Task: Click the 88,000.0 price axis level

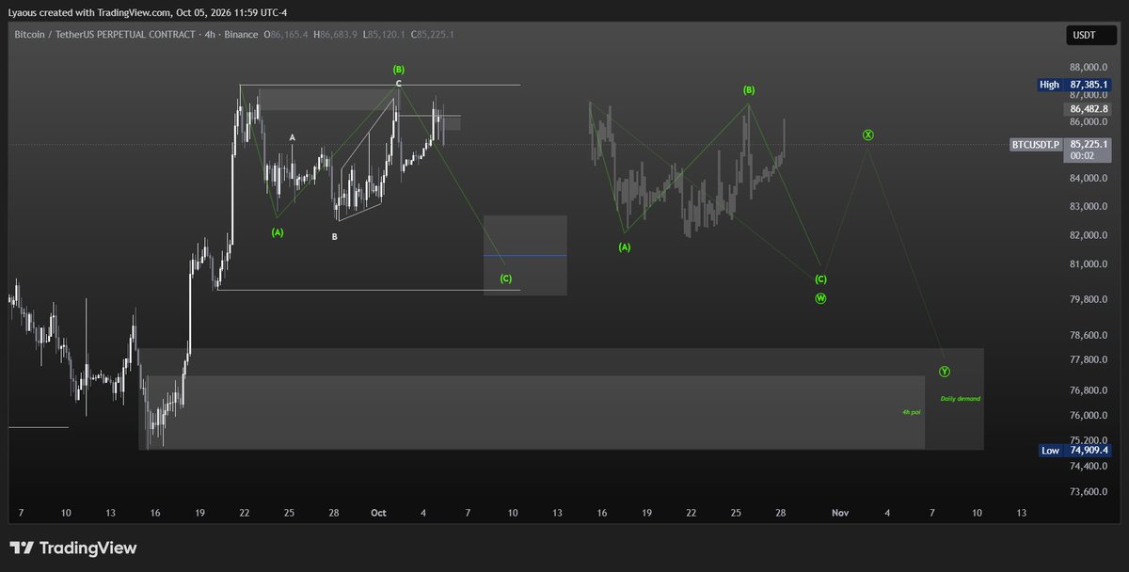Action: 1089,68
